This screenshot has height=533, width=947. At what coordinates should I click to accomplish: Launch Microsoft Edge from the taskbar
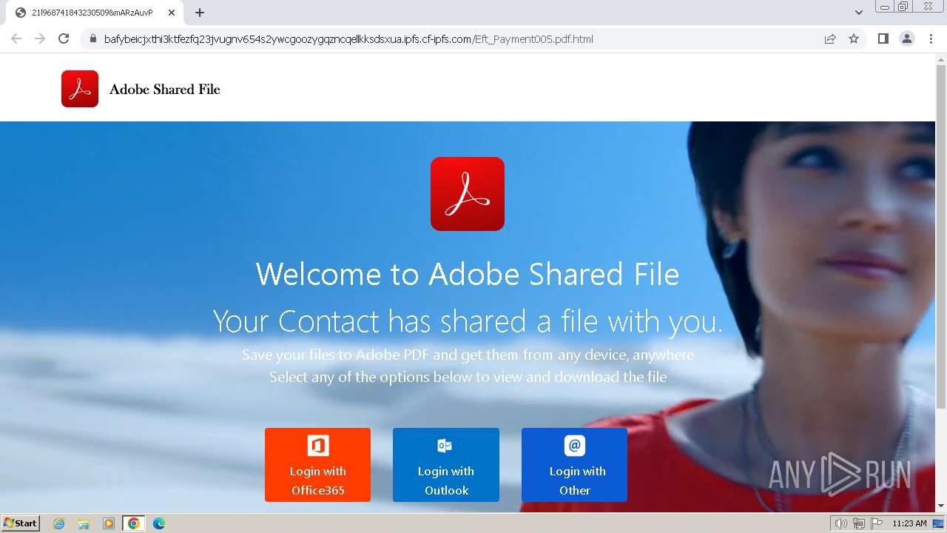pos(159,523)
